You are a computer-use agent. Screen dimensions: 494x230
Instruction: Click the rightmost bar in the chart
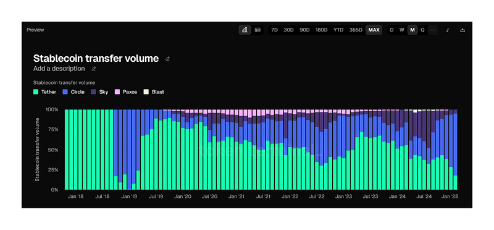455,150
